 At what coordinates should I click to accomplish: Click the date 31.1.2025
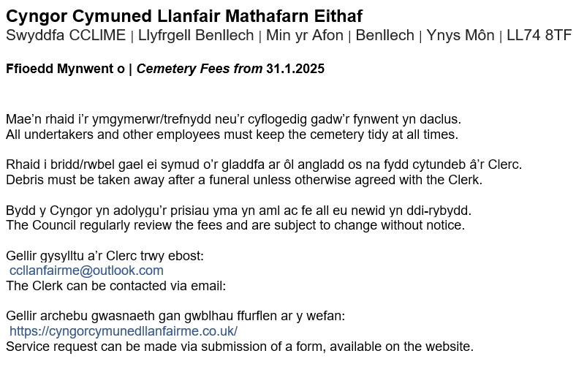click(x=295, y=69)
